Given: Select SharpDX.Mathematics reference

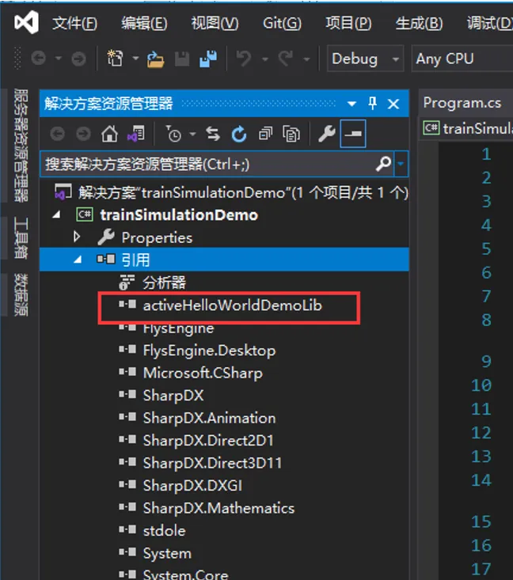Looking at the screenshot, I should [218, 509].
